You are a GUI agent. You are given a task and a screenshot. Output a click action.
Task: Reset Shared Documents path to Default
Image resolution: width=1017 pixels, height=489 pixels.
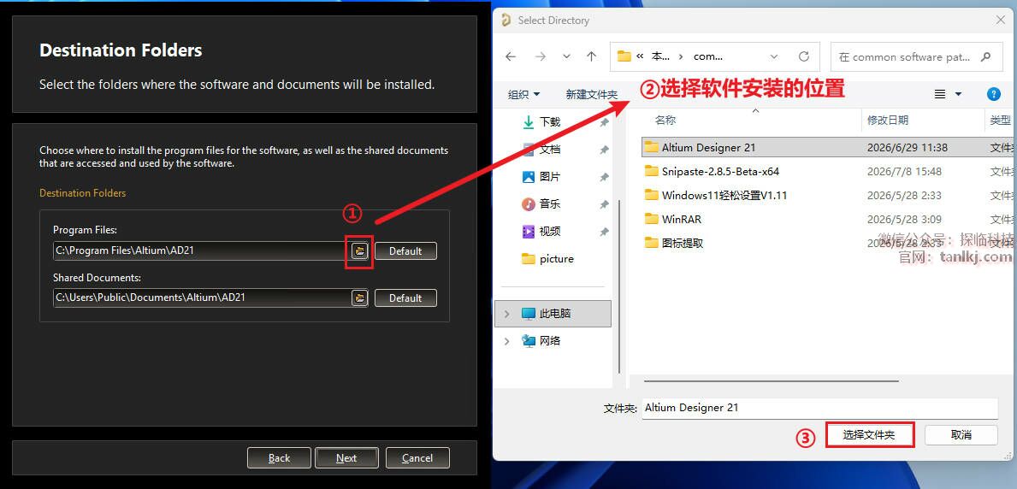coord(405,298)
